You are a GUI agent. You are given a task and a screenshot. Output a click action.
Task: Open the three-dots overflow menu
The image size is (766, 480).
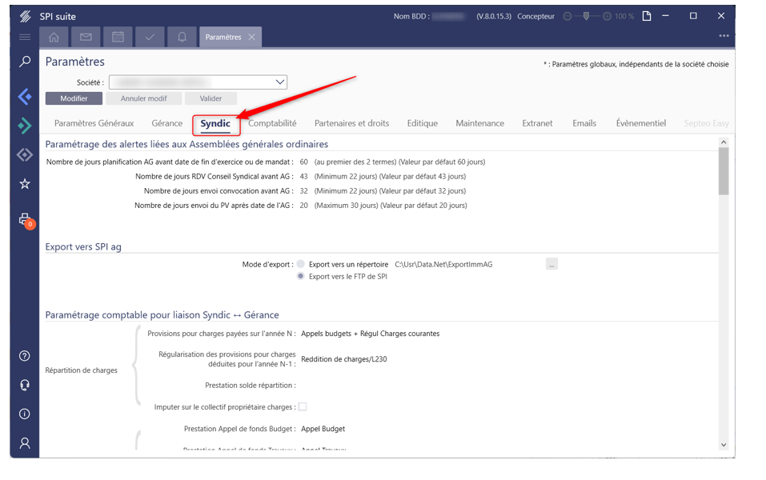pyautogui.click(x=724, y=36)
